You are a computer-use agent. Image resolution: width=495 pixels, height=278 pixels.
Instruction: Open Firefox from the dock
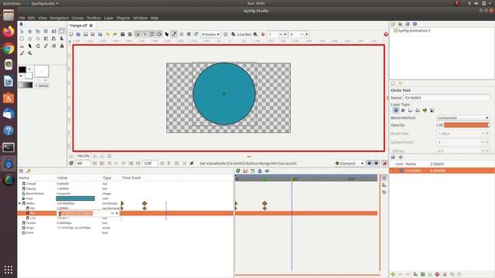9,32
